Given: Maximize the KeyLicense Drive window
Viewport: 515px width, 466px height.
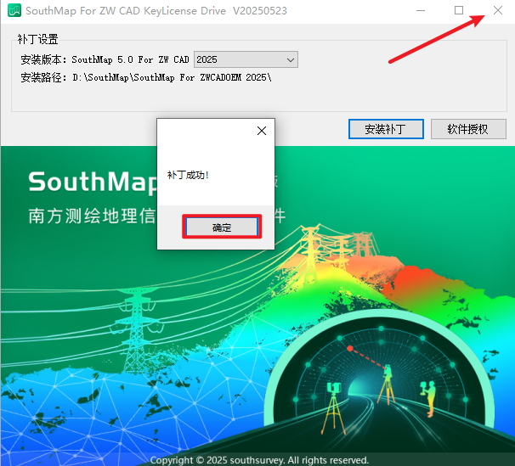Looking at the screenshot, I should pos(459,10).
